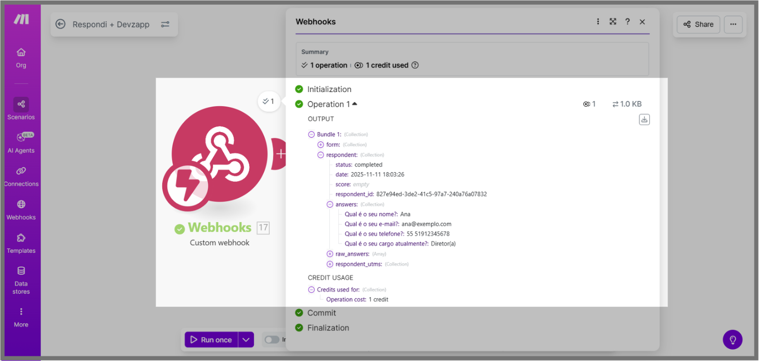This screenshot has height=361, width=759.
Task: Expand the raw_answers array
Action: tap(330, 254)
